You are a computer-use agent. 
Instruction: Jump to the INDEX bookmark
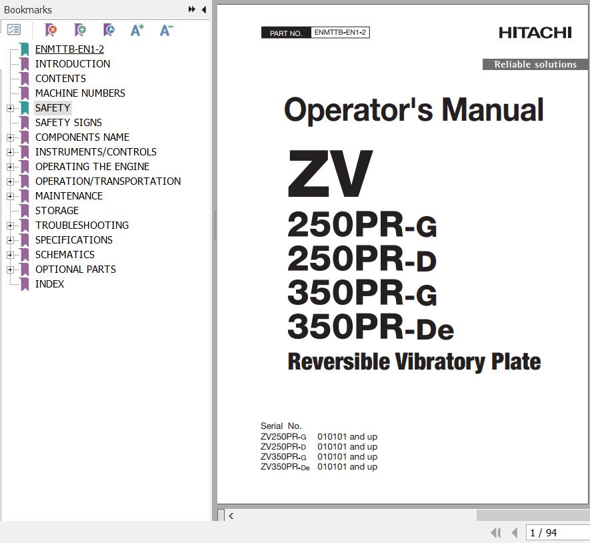tap(50, 284)
